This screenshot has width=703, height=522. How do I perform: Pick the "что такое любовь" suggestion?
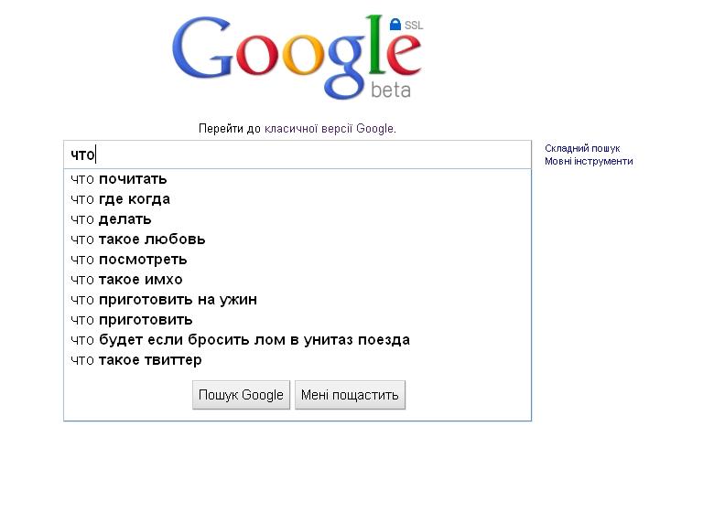click(138, 240)
